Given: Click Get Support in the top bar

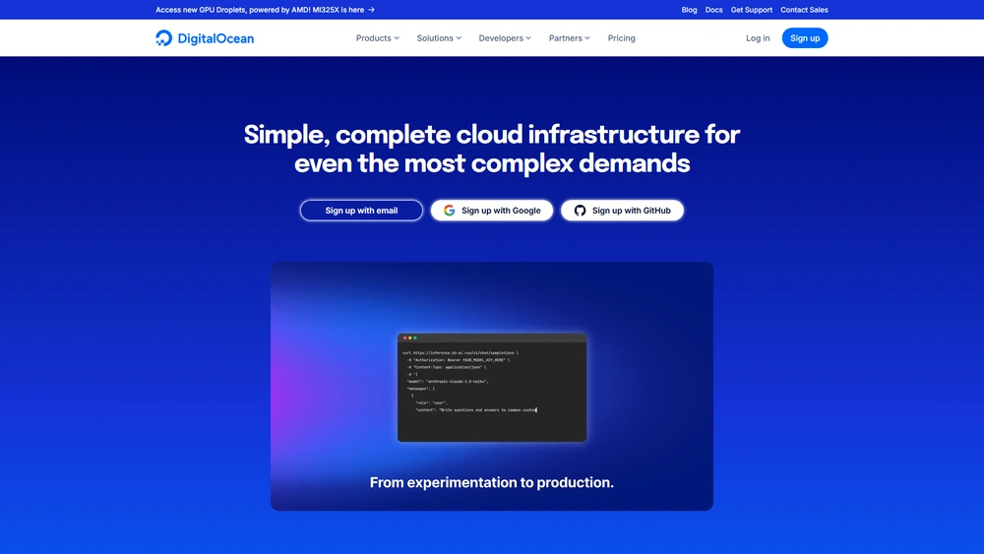Looking at the screenshot, I should point(751,10).
